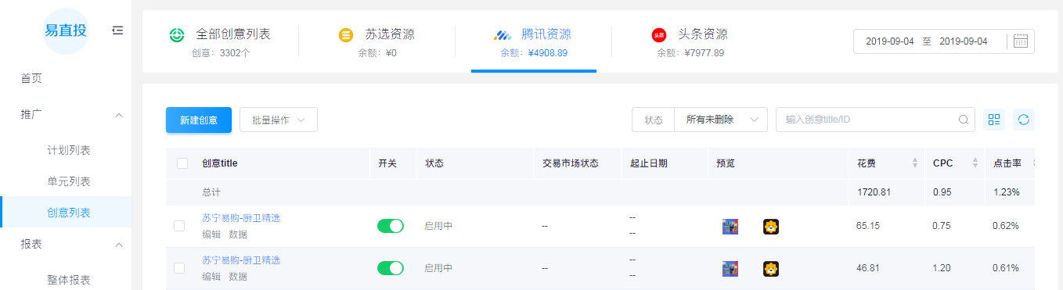Click the refresh list icon
Screen dimensions: 1063x290
1024,120
